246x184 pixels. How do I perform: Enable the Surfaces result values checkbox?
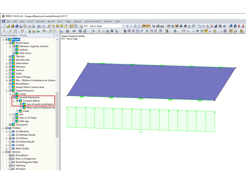pos(14,50)
